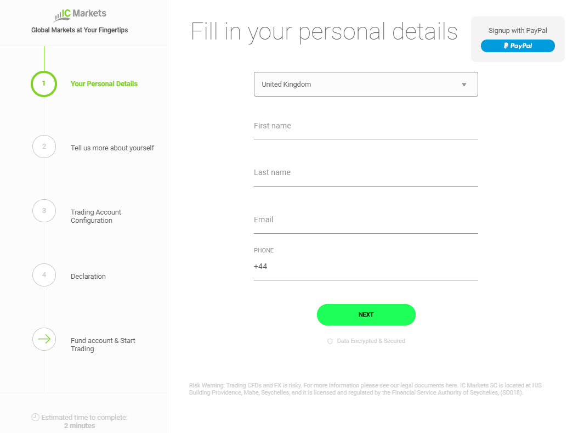Click step 4 Declaration circle
Screen dimensions: 567x433
click(44, 275)
